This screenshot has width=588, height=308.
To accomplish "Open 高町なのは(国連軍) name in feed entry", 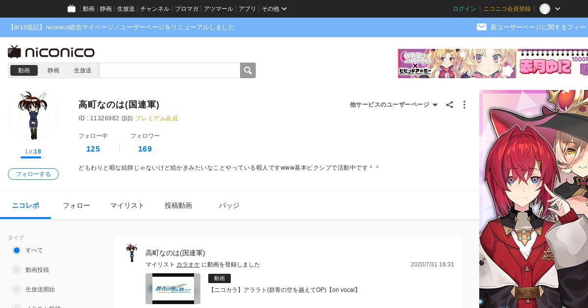I will [175, 253].
